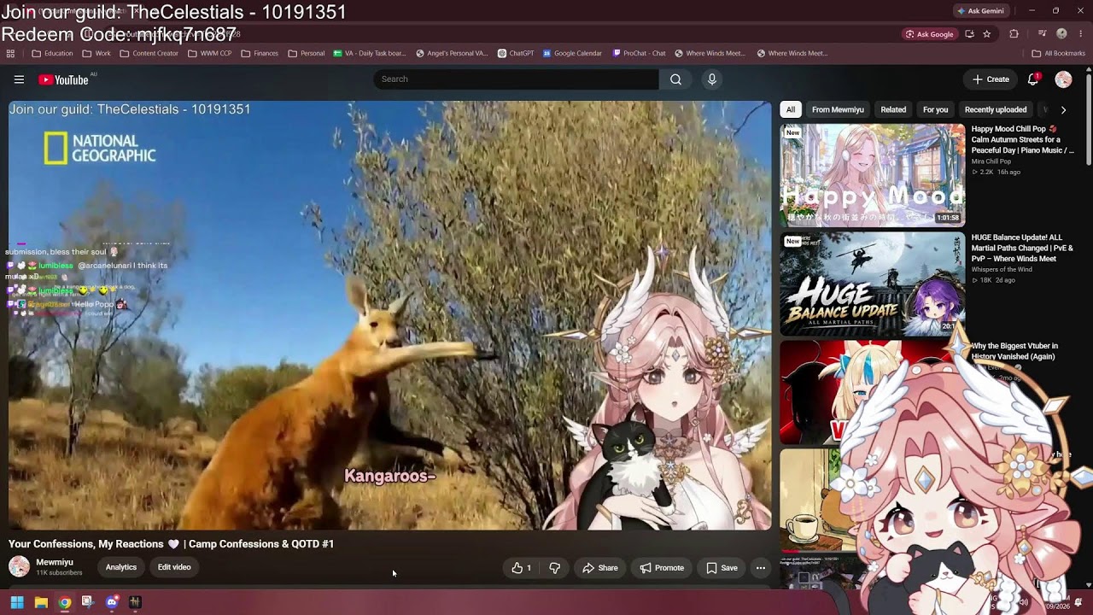
Task: Open the YouTube hamburger guide menu
Action: (x=19, y=79)
